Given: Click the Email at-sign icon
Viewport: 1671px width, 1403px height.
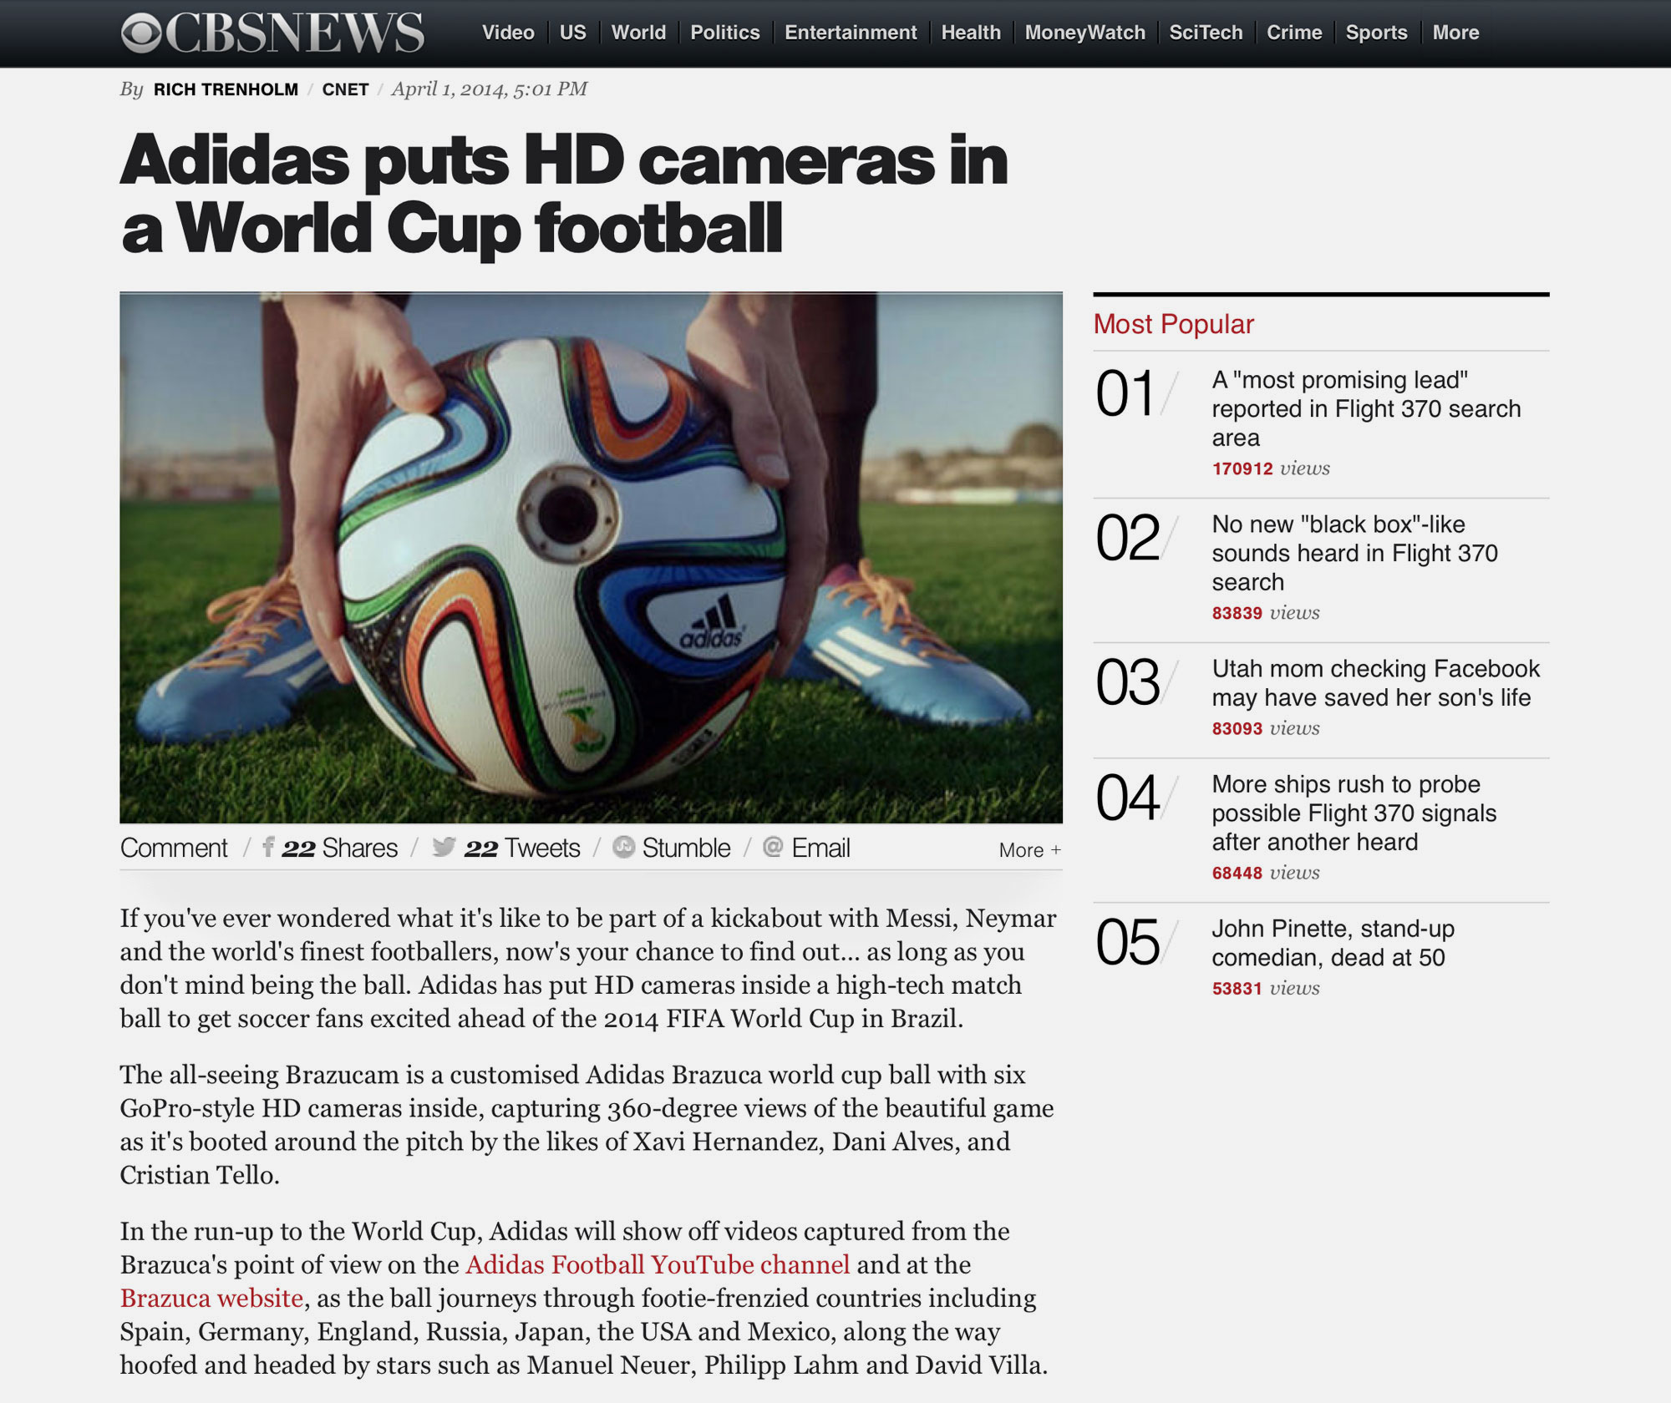Looking at the screenshot, I should [773, 847].
